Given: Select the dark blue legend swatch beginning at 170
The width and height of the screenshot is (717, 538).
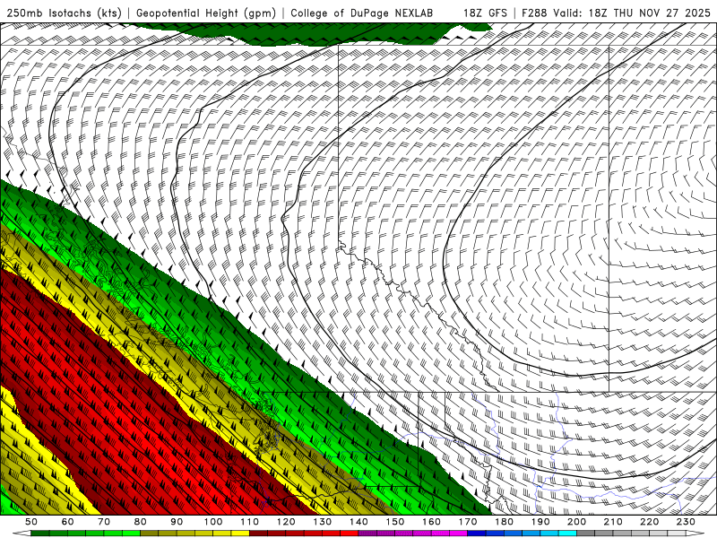Looking at the screenshot, I should pos(477,534).
